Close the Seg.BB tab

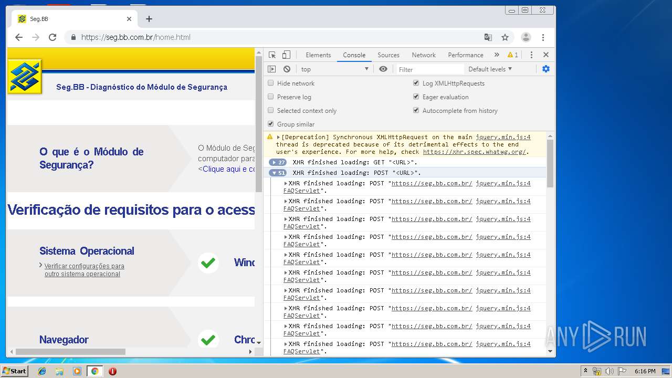(x=129, y=19)
